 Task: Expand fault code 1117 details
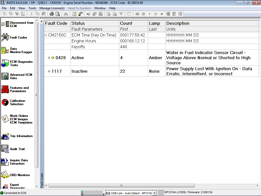point(49,71)
